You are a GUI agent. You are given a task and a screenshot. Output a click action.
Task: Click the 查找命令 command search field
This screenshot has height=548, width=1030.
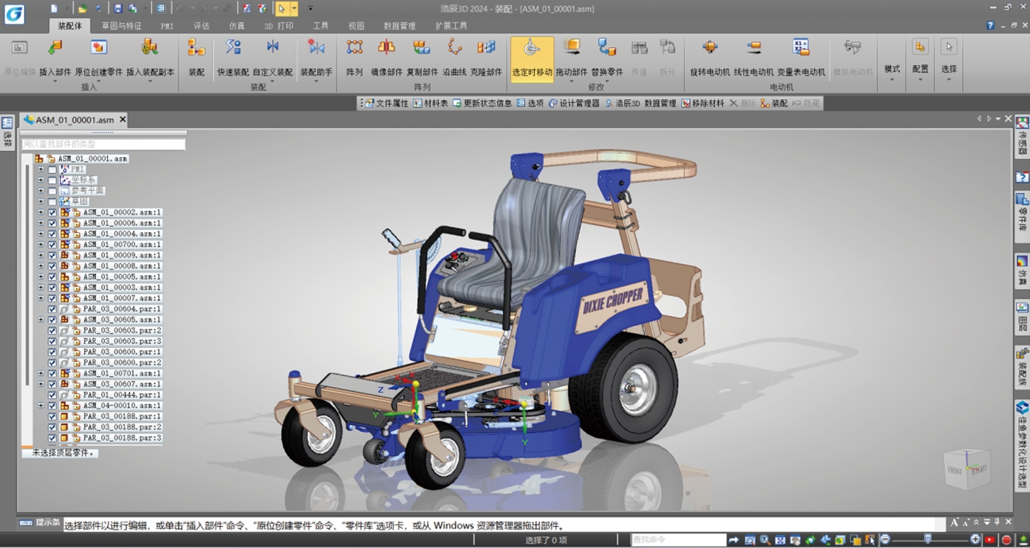[x=679, y=539]
